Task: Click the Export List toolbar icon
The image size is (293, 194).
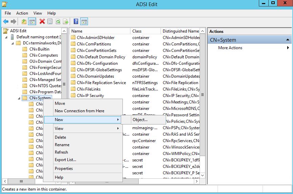Action: pos(66,22)
